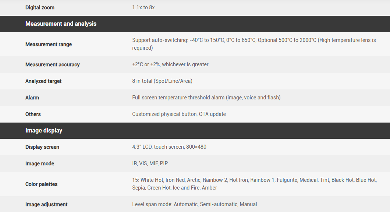Click the 8 in total Spot/Line/Area text
The image size is (390, 212).
(x=162, y=81)
